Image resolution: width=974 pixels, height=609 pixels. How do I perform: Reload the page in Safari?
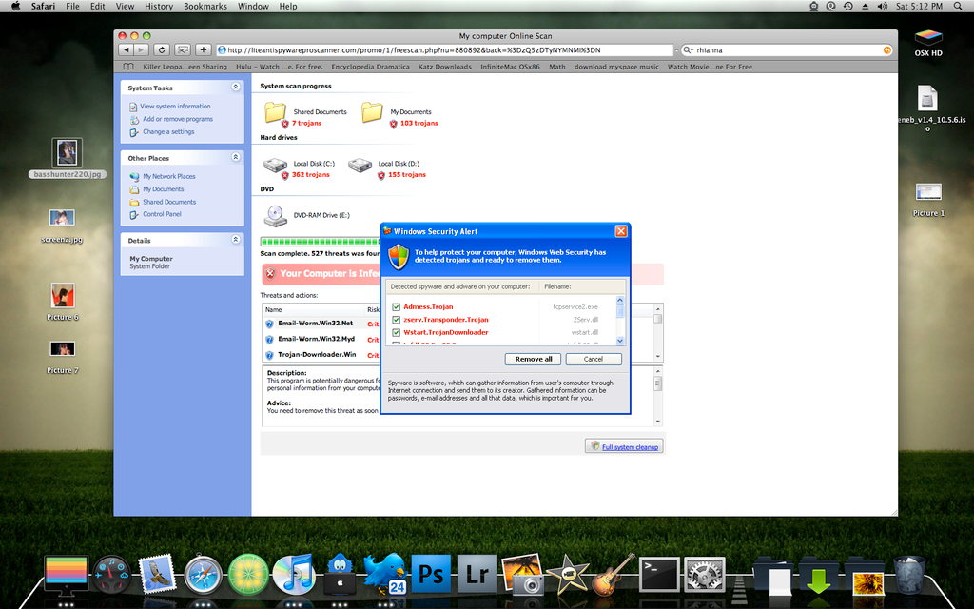pyautogui.click(x=162, y=49)
